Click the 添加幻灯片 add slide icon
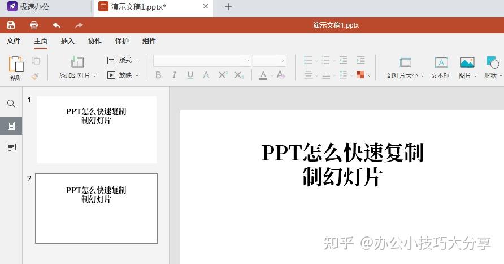The image size is (504, 264). click(x=77, y=62)
